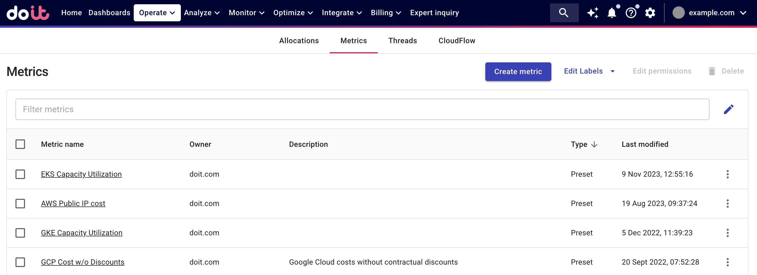757x275 pixels.
Task: Sort by Metric name column header
Action: (62, 144)
